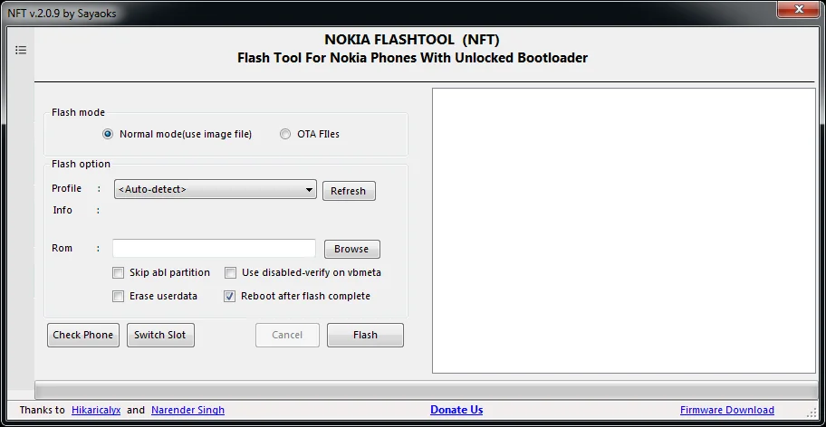This screenshot has width=826, height=427.
Task: Click the Switch Slot button
Action: click(160, 335)
